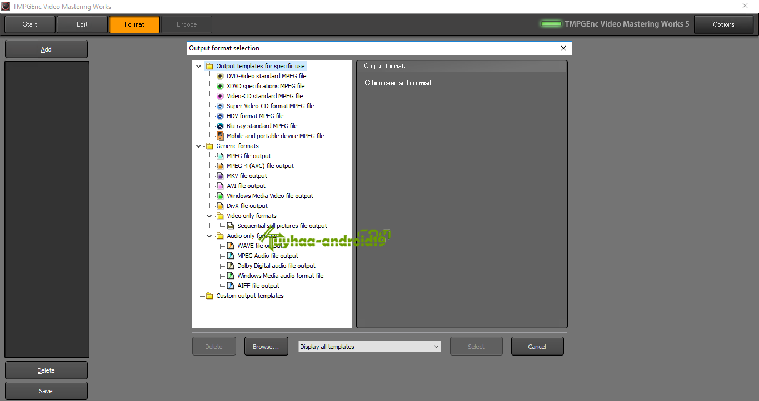The height and width of the screenshot is (401, 759).
Task: Click the Mobile and portable device icon
Action: [220, 136]
